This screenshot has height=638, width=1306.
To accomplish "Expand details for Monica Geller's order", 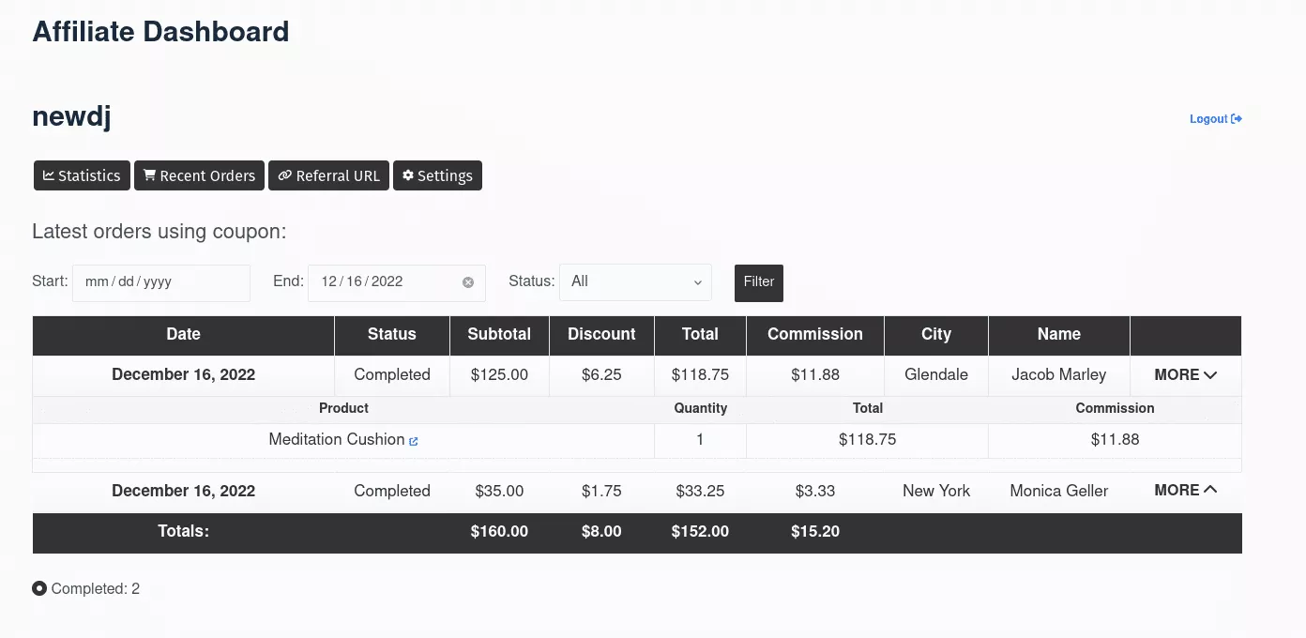I will (1185, 491).
